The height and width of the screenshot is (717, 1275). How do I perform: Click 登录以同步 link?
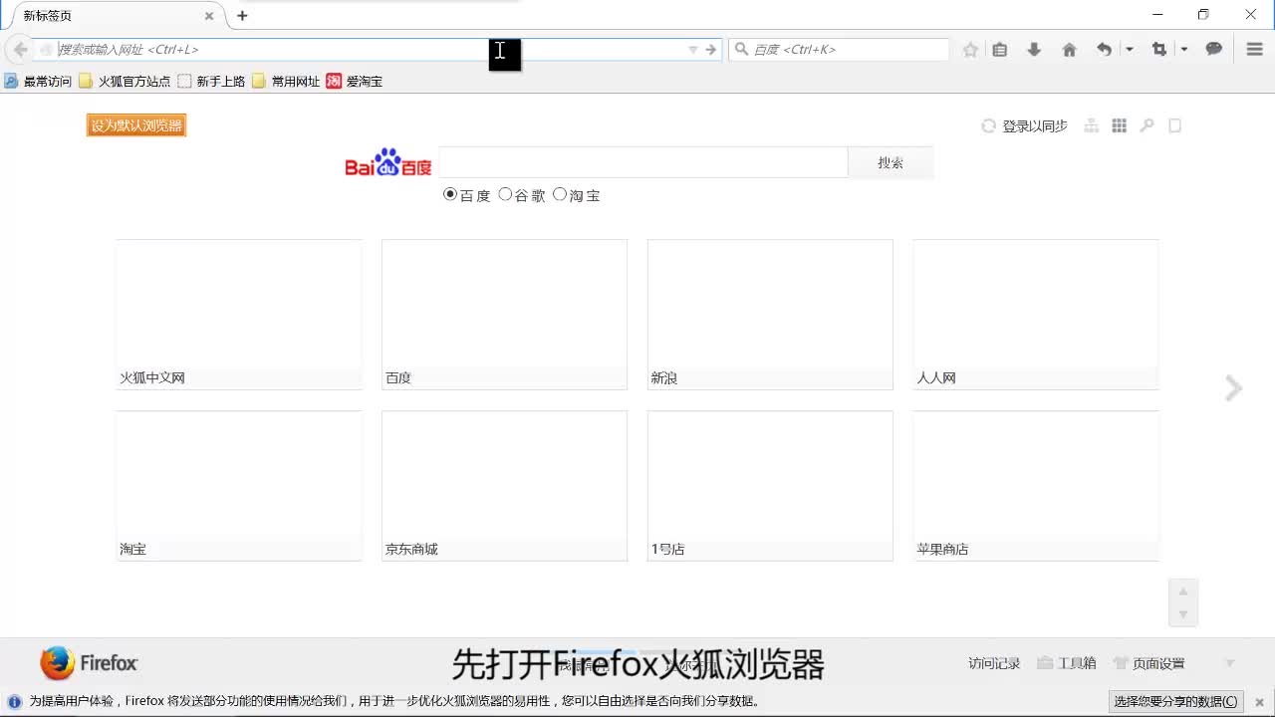[1035, 126]
